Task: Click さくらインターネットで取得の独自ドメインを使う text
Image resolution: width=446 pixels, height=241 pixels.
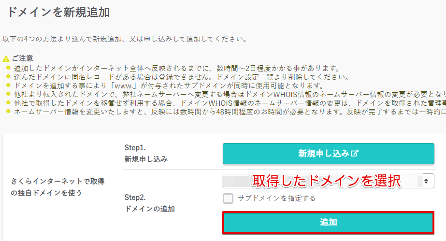Action: 58,187
